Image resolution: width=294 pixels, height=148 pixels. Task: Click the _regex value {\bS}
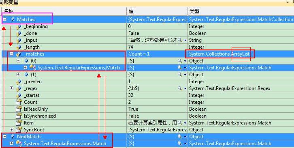point(134,88)
